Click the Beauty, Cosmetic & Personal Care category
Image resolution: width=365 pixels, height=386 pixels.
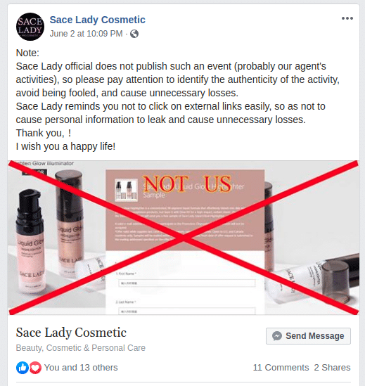click(x=81, y=348)
